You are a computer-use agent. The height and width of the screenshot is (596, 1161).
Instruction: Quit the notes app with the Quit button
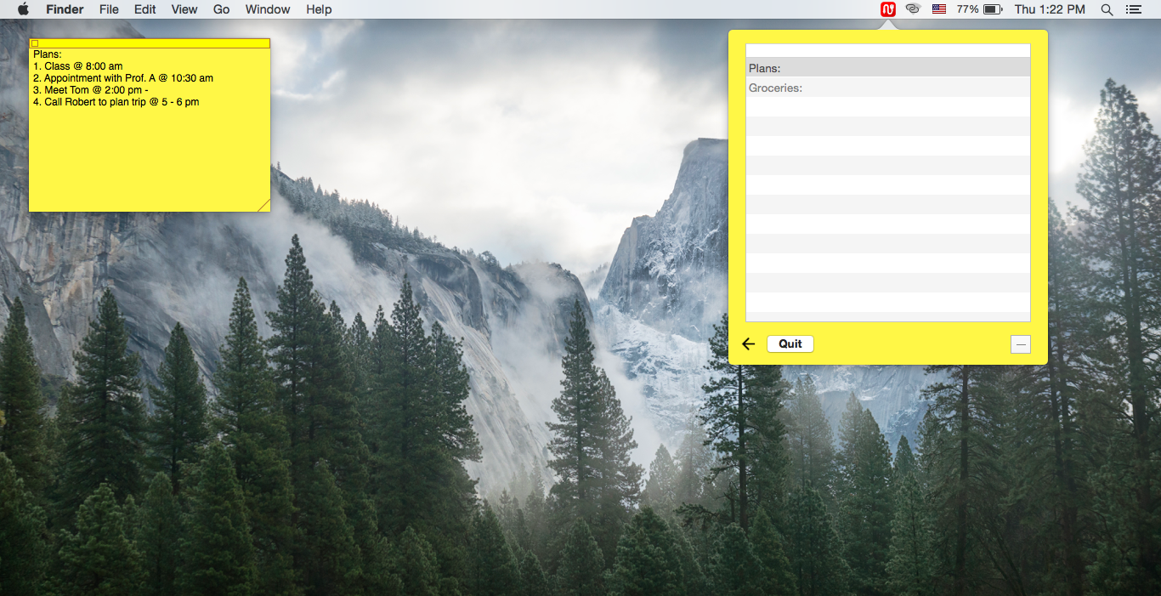[x=790, y=344]
